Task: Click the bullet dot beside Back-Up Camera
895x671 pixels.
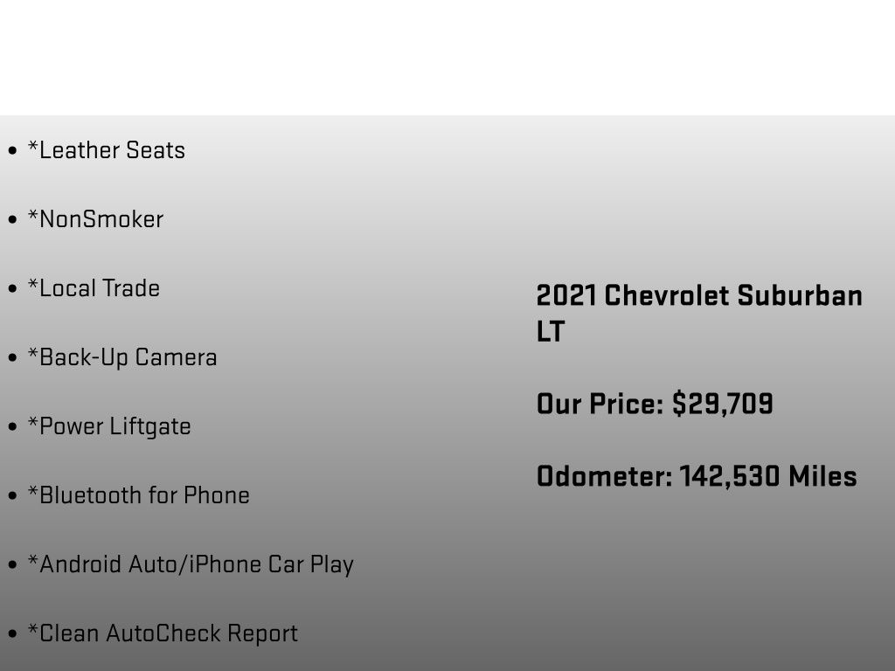Action: pos(12,358)
